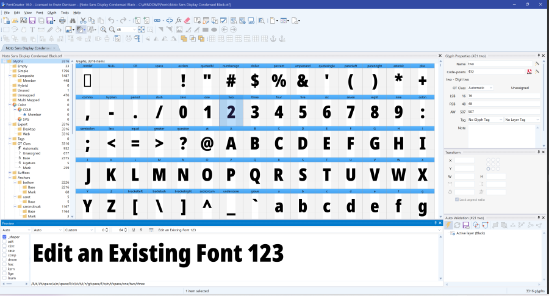
Task: Click the Preview options sliders icon
Action: click(151, 230)
